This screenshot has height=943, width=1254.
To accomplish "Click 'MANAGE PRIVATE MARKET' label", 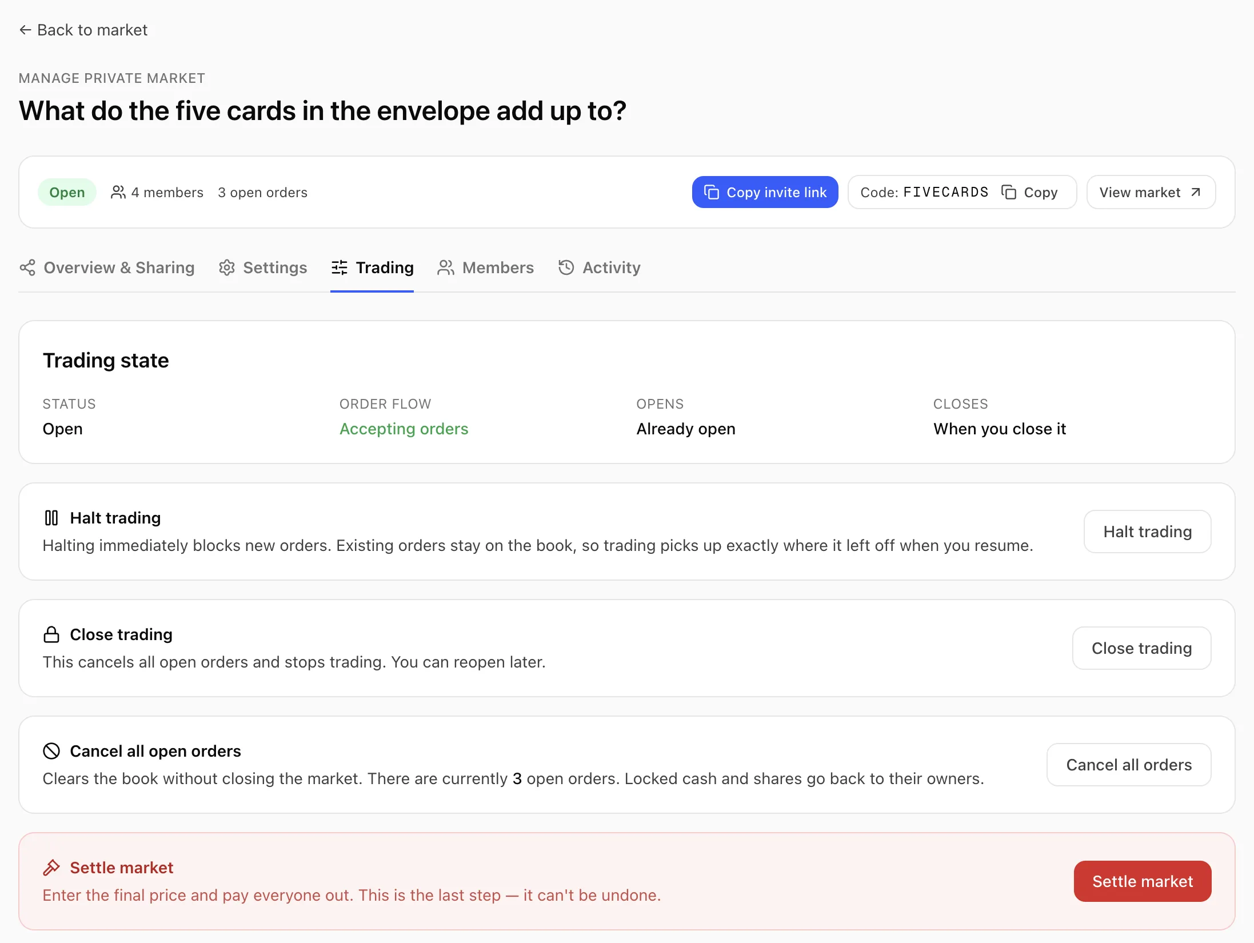I will [x=112, y=78].
